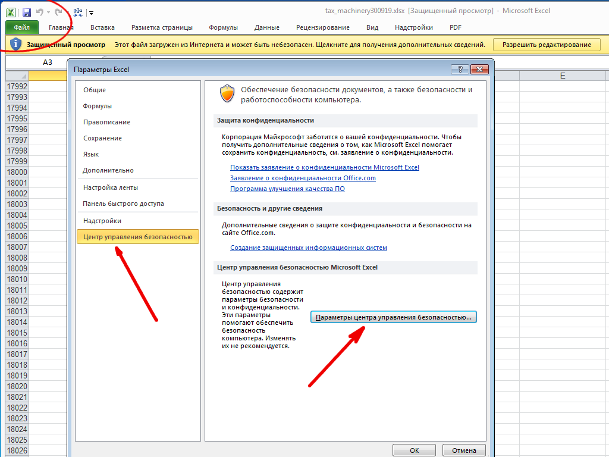Screen dimensions: 609x457
Task: Click Разрешить редактирование button
Action: pyautogui.click(x=547, y=45)
